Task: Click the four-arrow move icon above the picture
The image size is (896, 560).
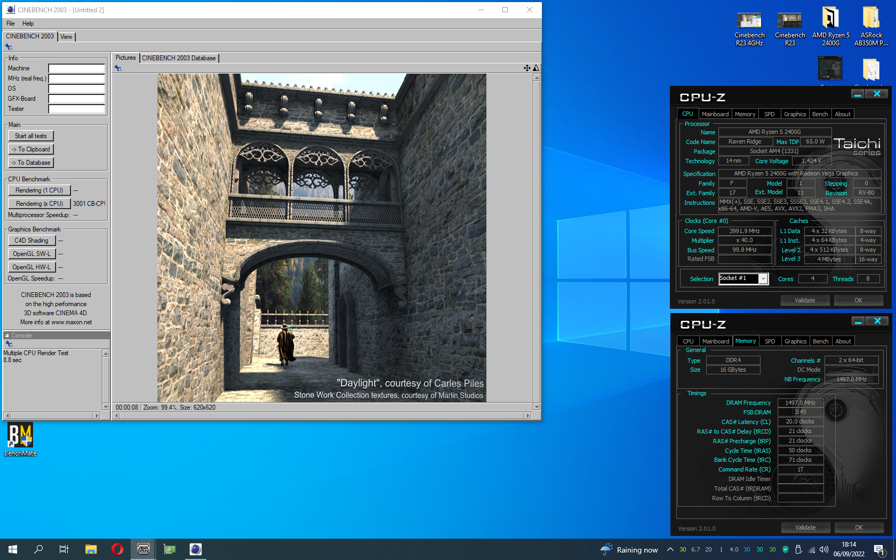Action: tap(527, 68)
